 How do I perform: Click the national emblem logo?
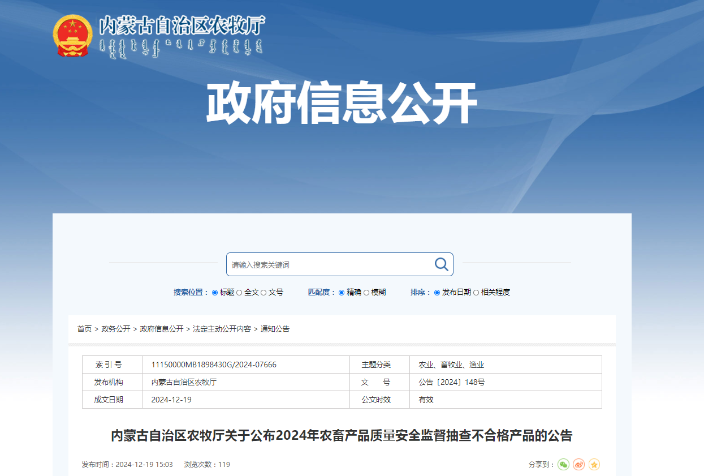72,36
